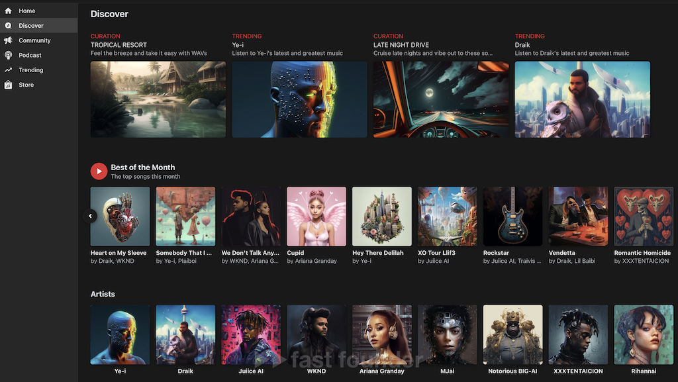Open Tropical Resort curation image
Viewport: 678px width, 382px height.
(158, 99)
